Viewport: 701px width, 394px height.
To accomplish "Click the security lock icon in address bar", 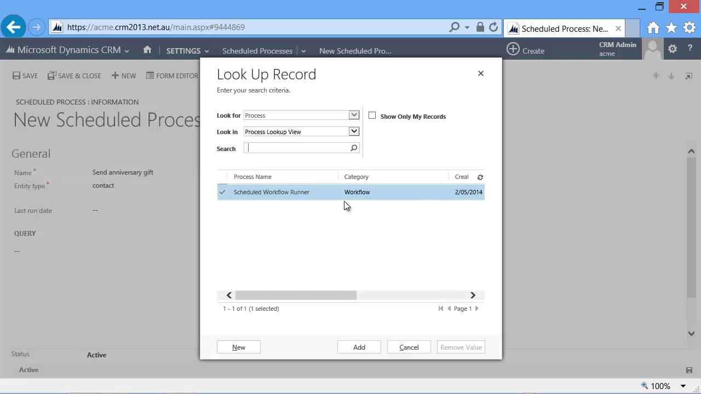I will tap(480, 27).
